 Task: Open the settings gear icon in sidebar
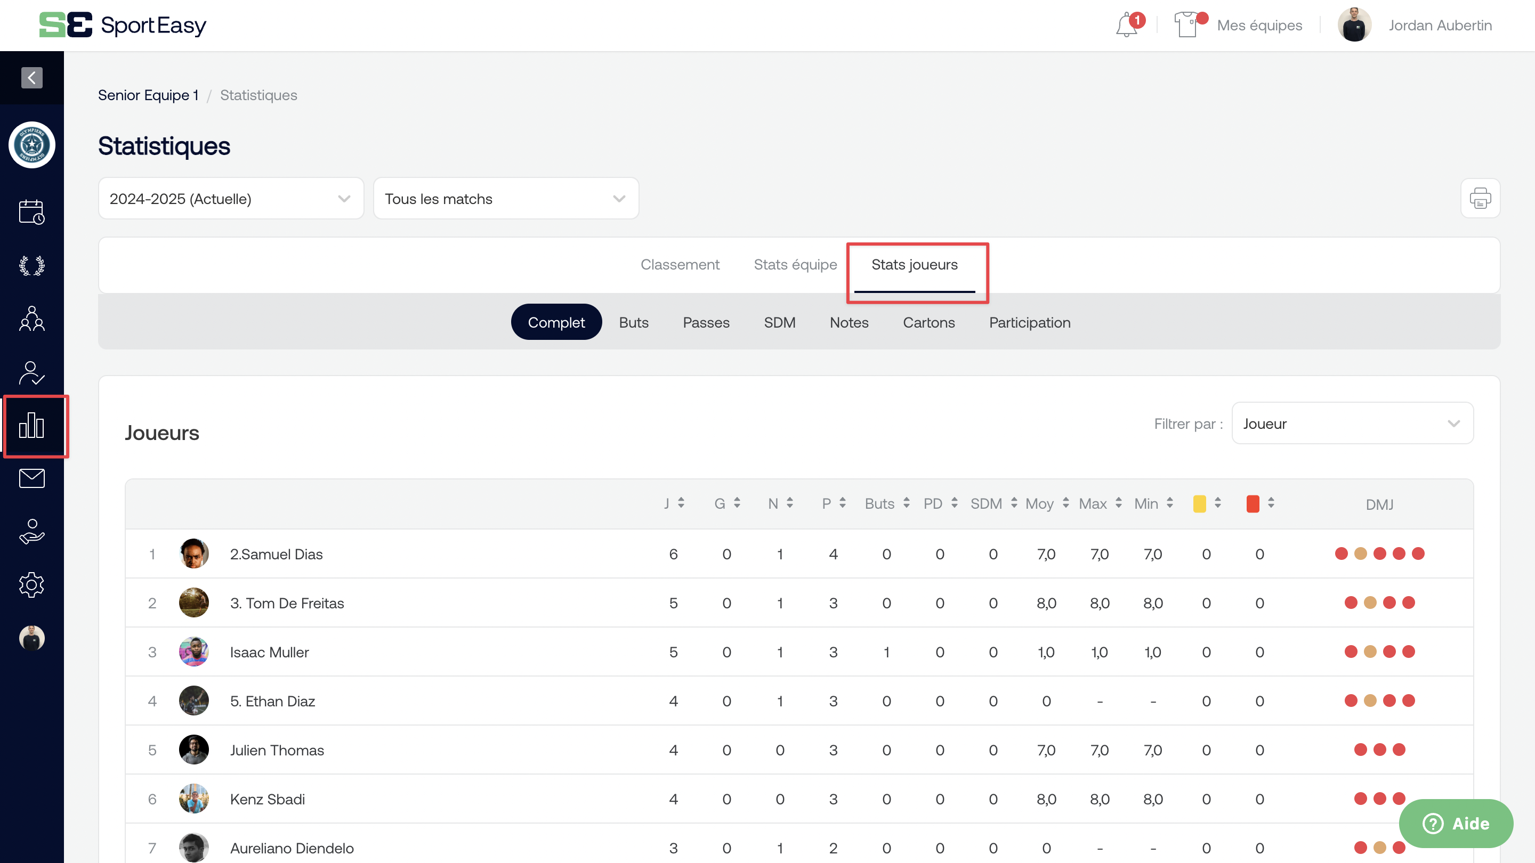[x=31, y=585]
